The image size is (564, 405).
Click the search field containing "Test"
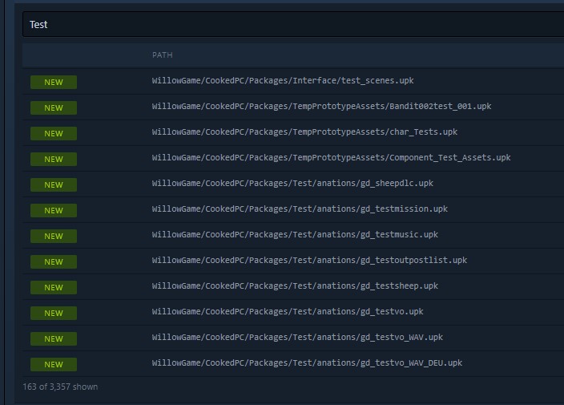(x=293, y=25)
